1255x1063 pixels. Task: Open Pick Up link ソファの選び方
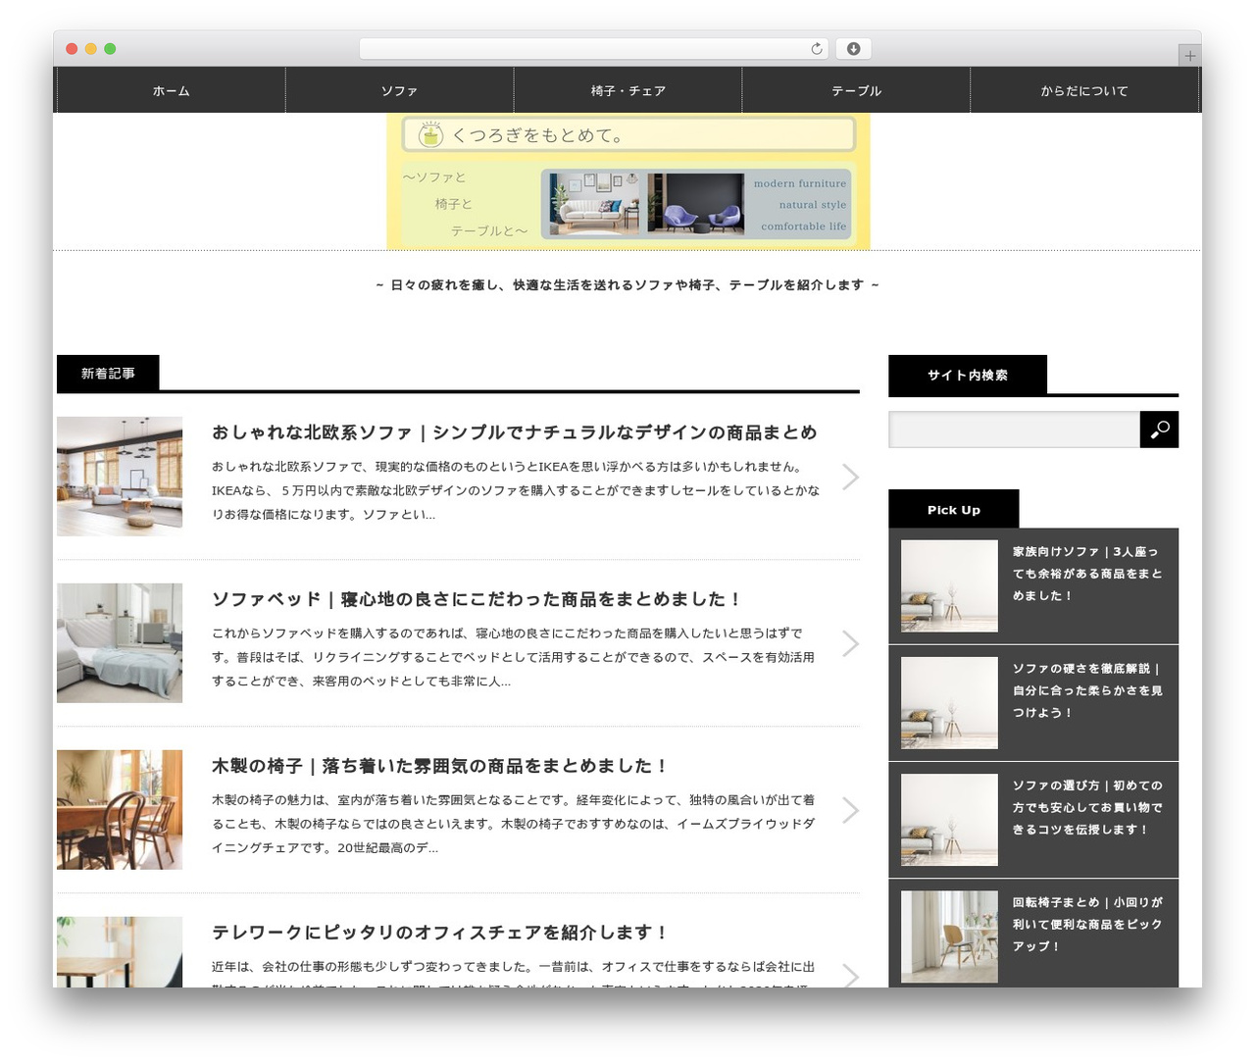click(x=1087, y=807)
